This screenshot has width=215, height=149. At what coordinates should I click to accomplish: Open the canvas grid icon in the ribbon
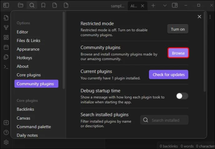pyautogui.click(x=6, y=37)
